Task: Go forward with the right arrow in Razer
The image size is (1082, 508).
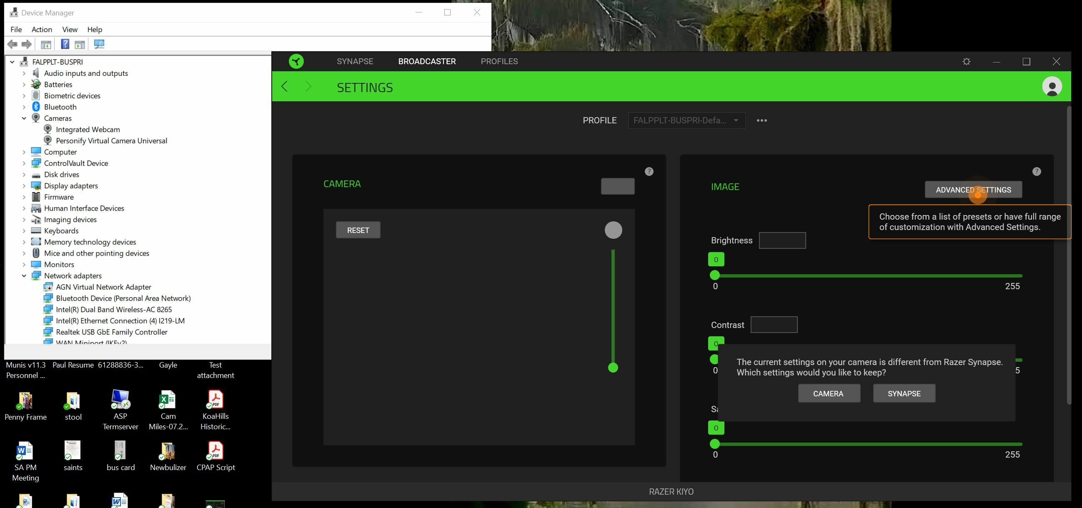Action: (x=308, y=87)
